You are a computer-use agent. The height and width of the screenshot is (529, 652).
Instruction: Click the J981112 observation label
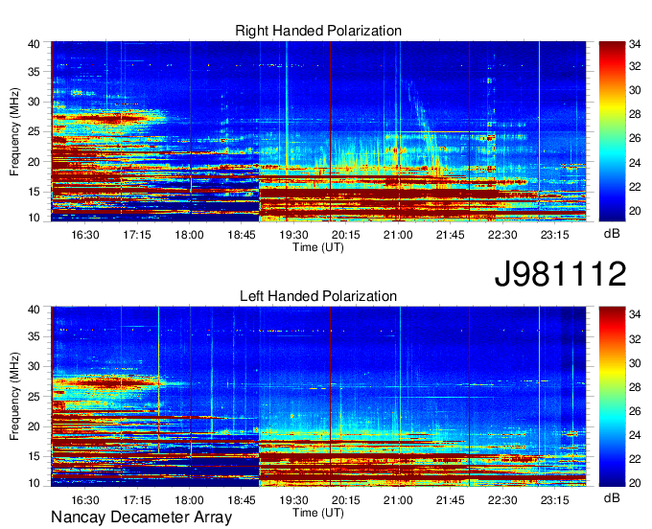click(560, 274)
